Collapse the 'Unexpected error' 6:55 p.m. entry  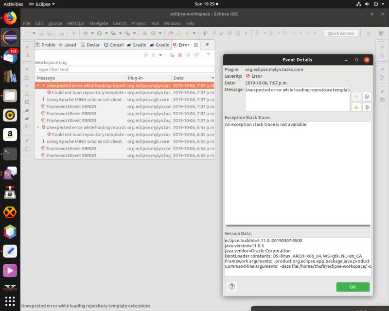(38, 127)
